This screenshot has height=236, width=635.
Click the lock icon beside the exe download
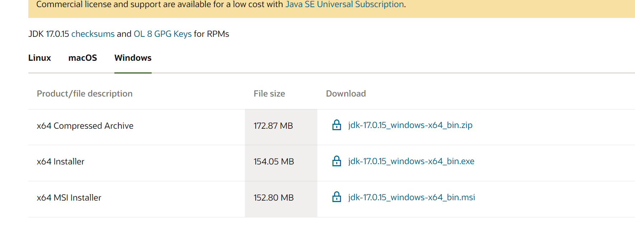(x=337, y=161)
